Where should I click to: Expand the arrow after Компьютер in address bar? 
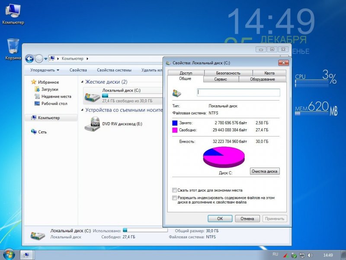coord(87,58)
